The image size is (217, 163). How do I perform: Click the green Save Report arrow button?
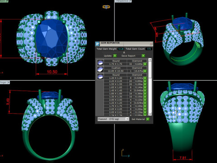143,56
